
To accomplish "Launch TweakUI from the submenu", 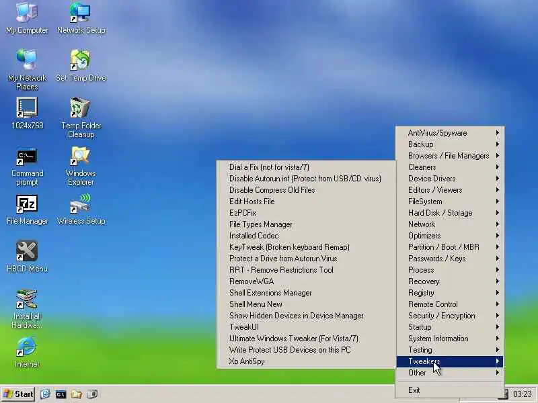I will coord(307,327).
